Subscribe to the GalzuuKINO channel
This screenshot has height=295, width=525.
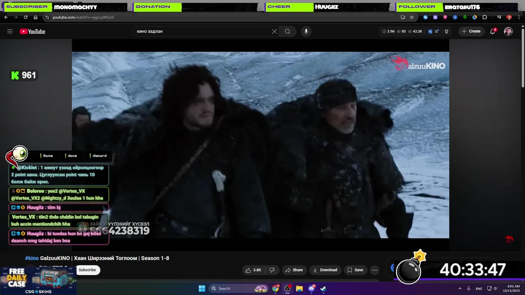[87, 270]
